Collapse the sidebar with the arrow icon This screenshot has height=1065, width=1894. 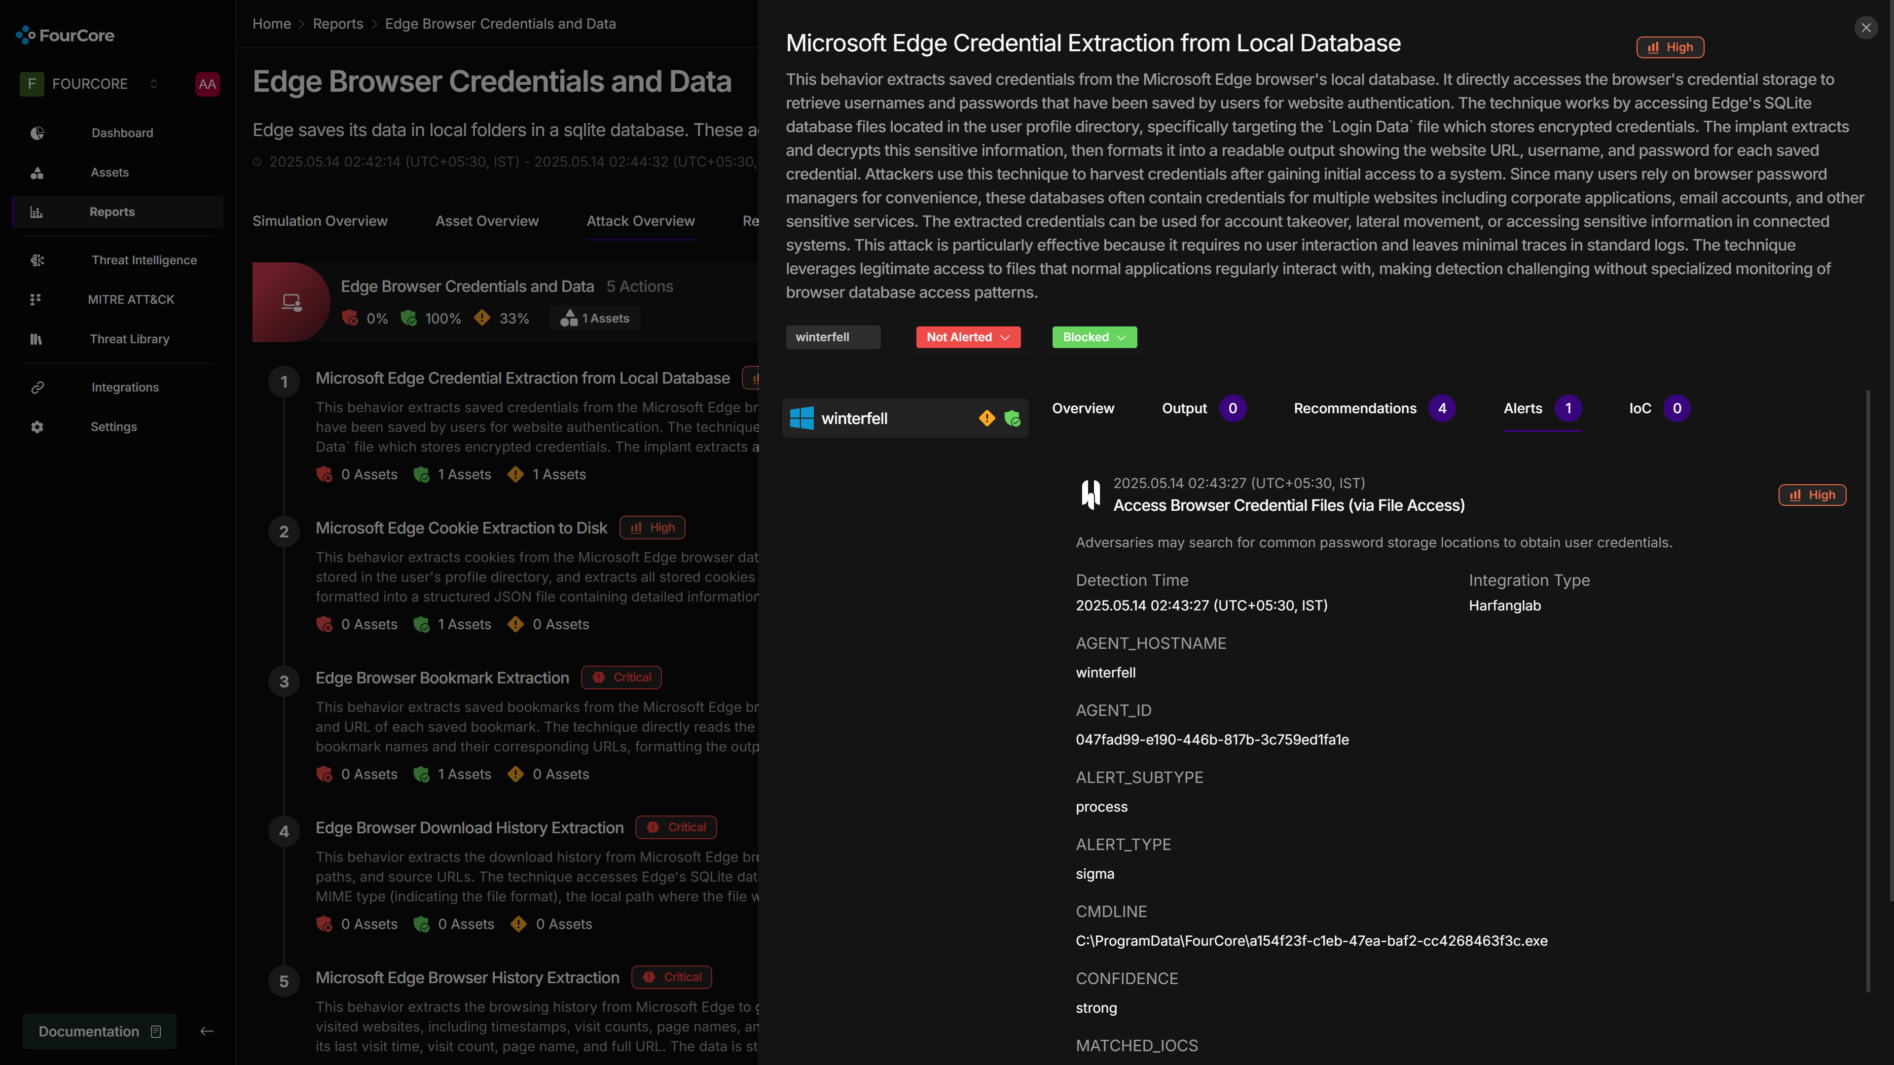(x=207, y=1031)
